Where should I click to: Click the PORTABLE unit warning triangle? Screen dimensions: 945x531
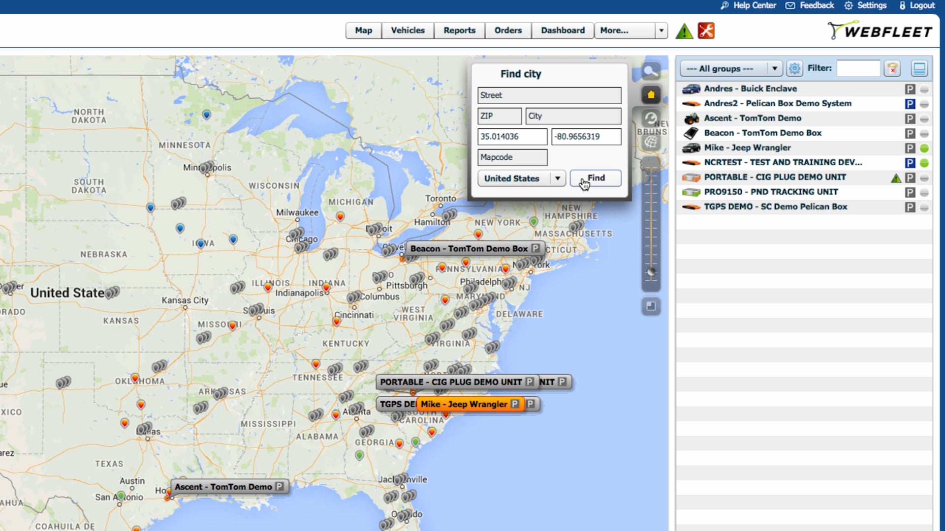point(896,178)
